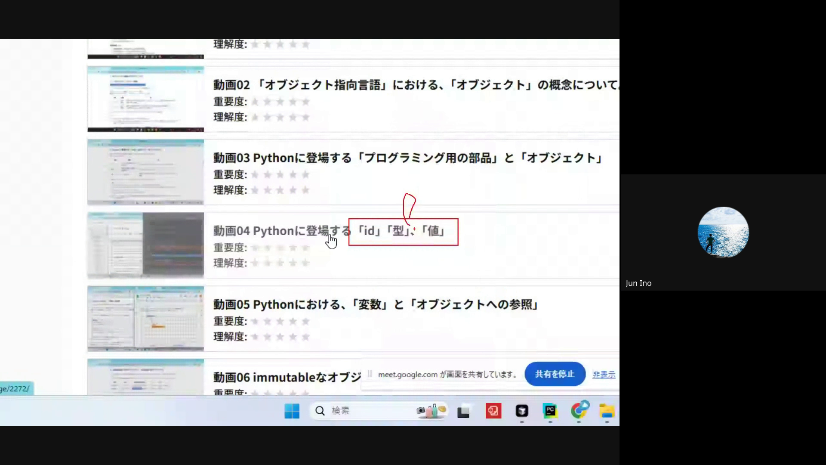The width and height of the screenshot is (826, 465).
Task: Open the Windows Start menu
Action: pyautogui.click(x=292, y=411)
